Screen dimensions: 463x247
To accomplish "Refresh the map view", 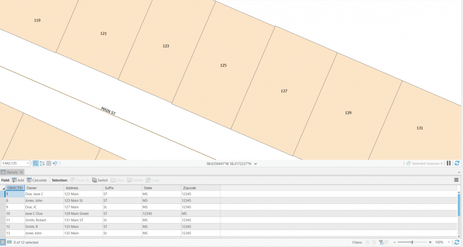I will point(457,163).
